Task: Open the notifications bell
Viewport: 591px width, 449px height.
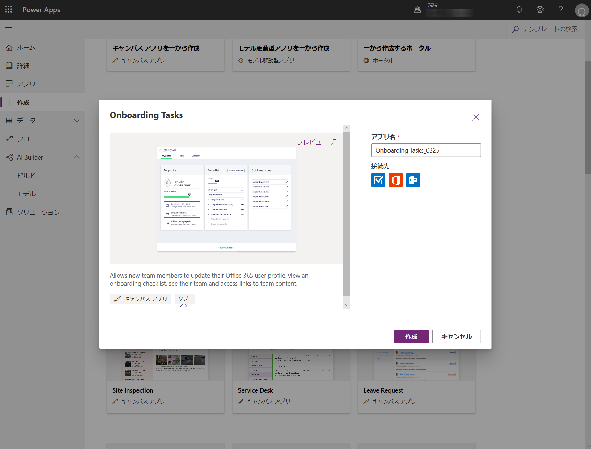Action: click(x=519, y=9)
